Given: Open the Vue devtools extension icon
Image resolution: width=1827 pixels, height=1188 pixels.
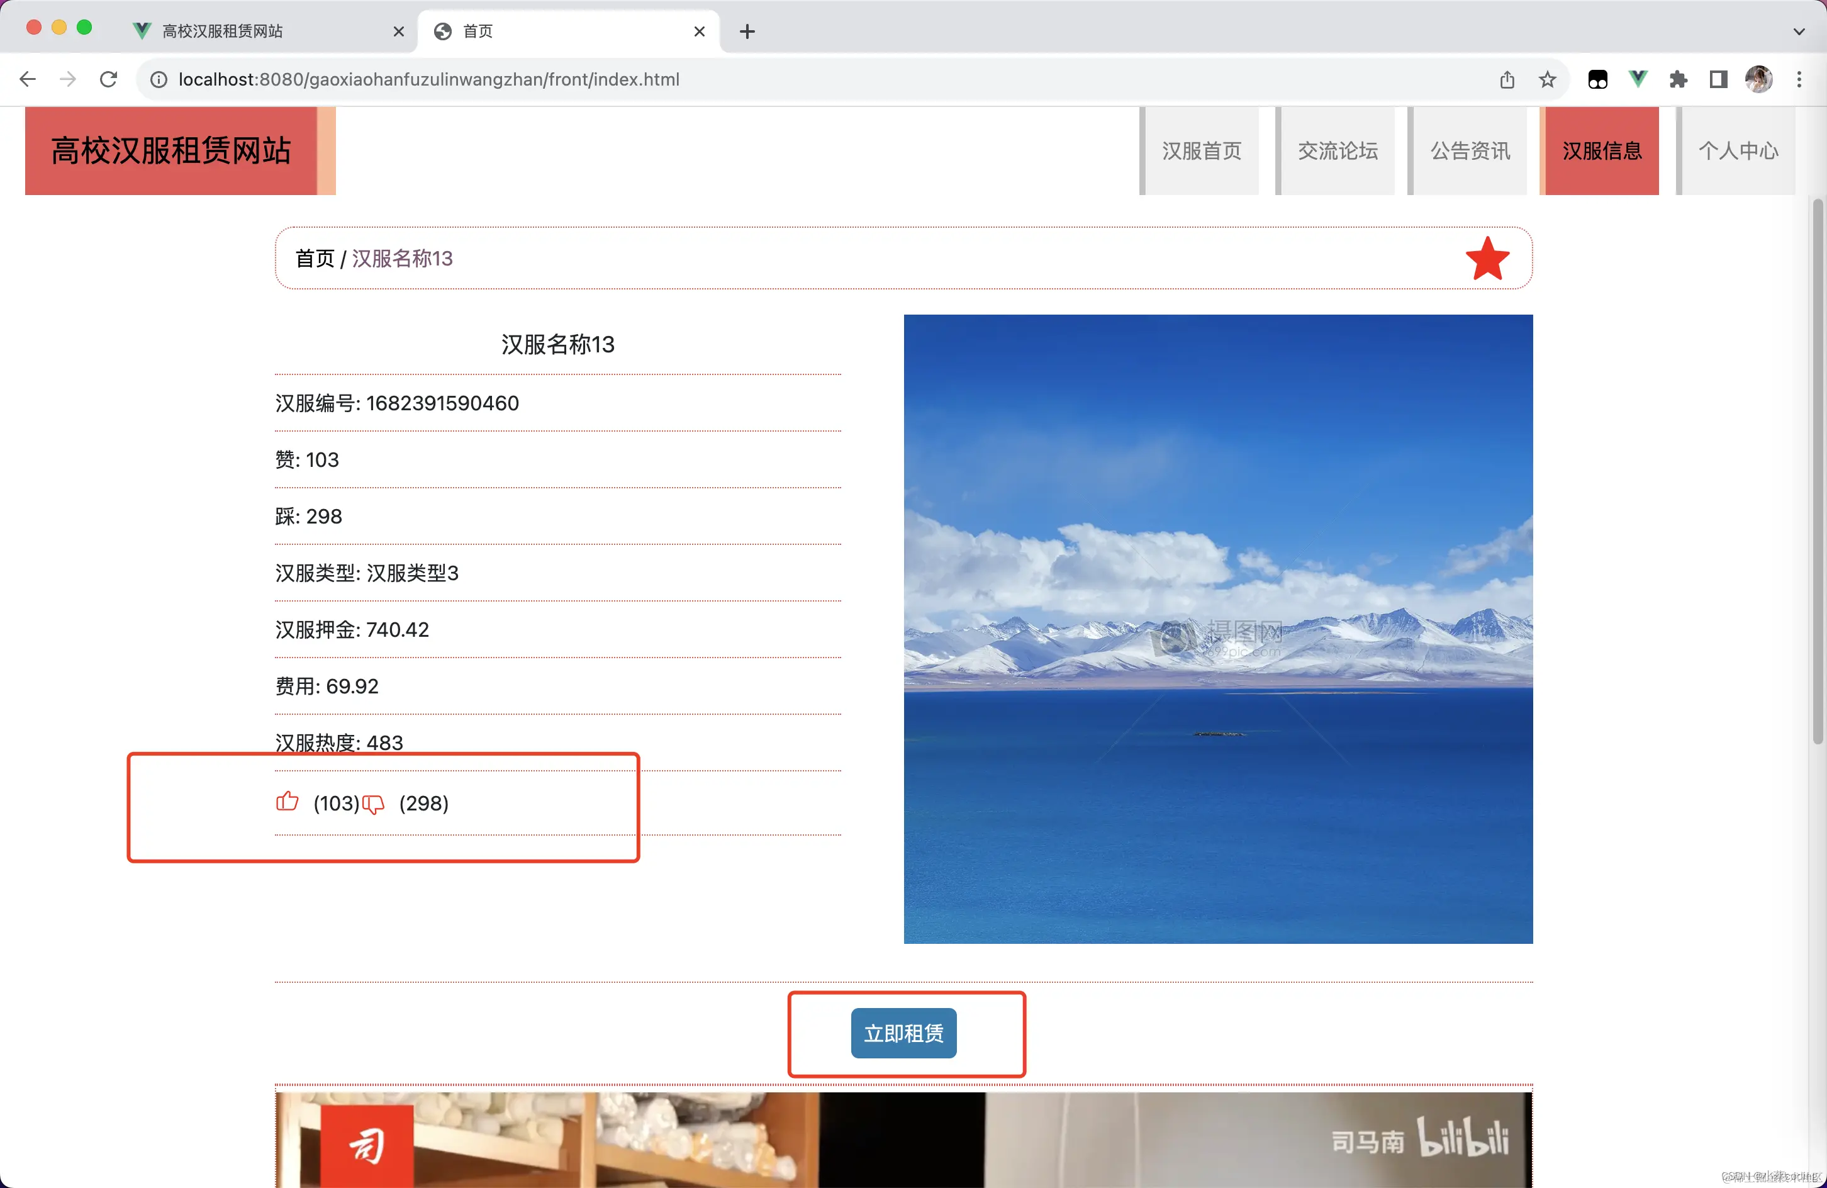Looking at the screenshot, I should 1638,79.
